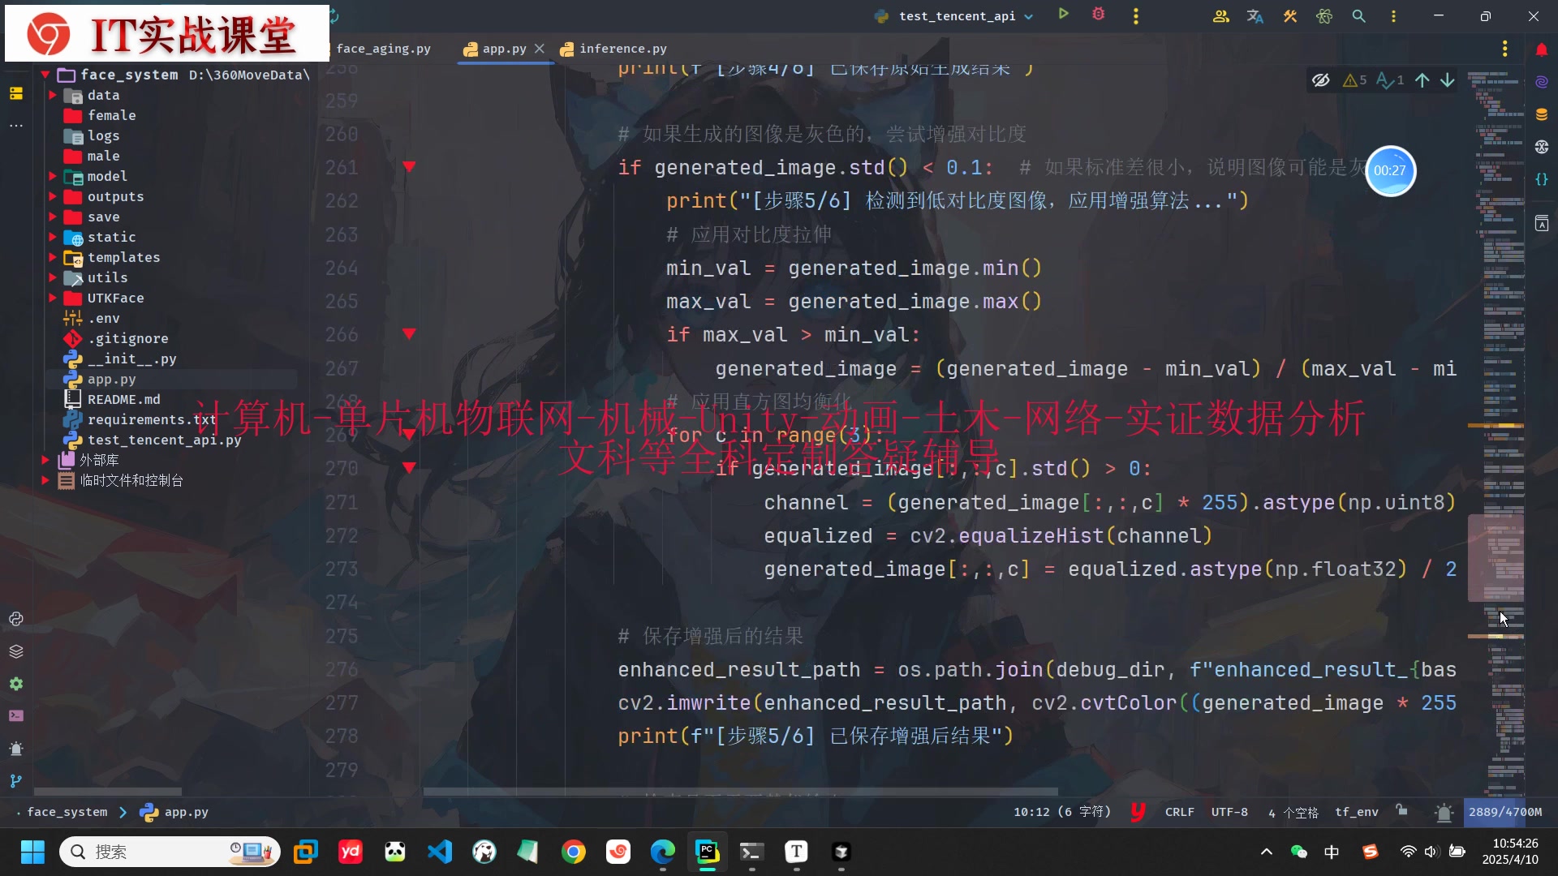1558x876 pixels.
Task: Open run configuration dropdown test_tencent_api
Action: click(958, 16)
